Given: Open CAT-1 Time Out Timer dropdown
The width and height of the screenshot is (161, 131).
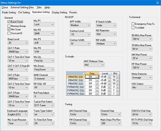Looking at the screenshot, I should tap(18, 60).
